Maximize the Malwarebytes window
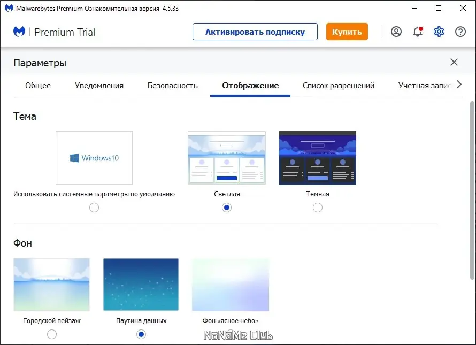This screenshot has height=345, width=476. 439,8
